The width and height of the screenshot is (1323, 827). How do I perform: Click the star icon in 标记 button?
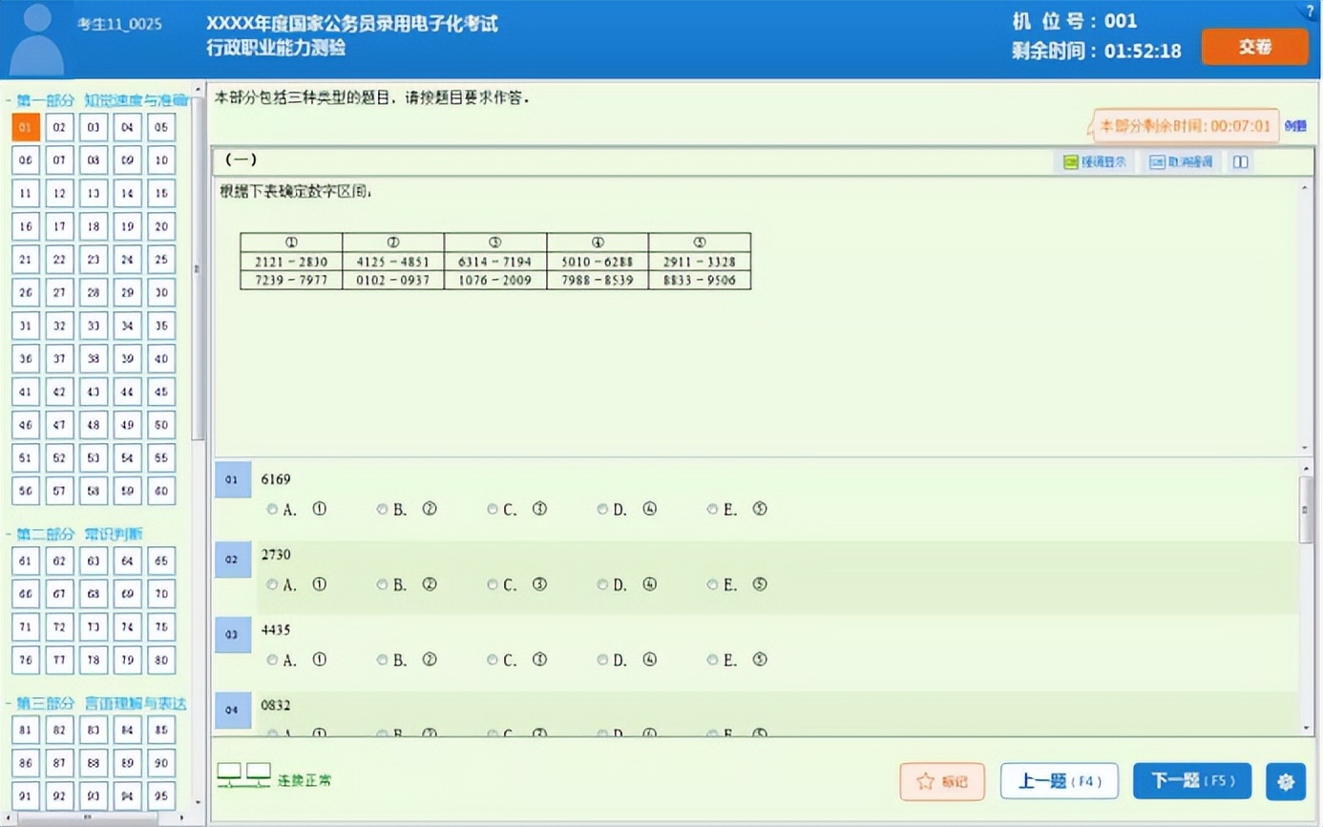pos(924,781)
